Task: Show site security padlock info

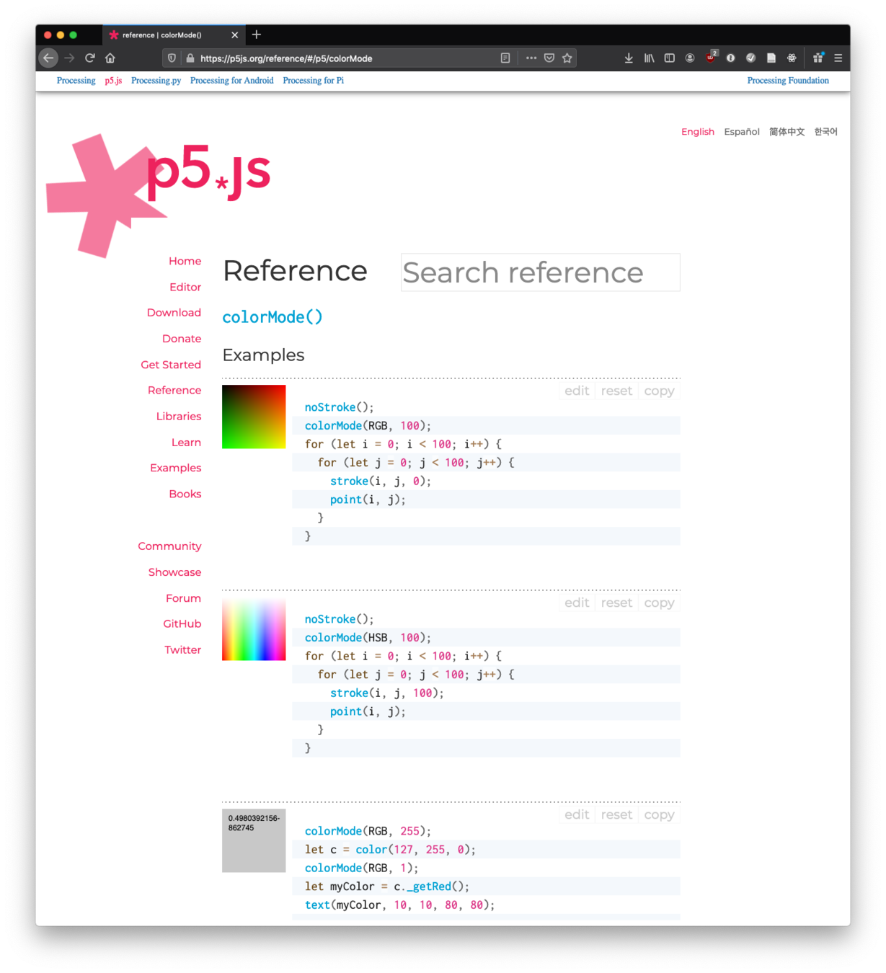Action: point(190,58)
